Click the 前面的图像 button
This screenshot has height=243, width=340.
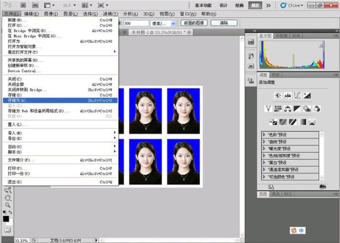pyautogui.click(x=194, y=23)
